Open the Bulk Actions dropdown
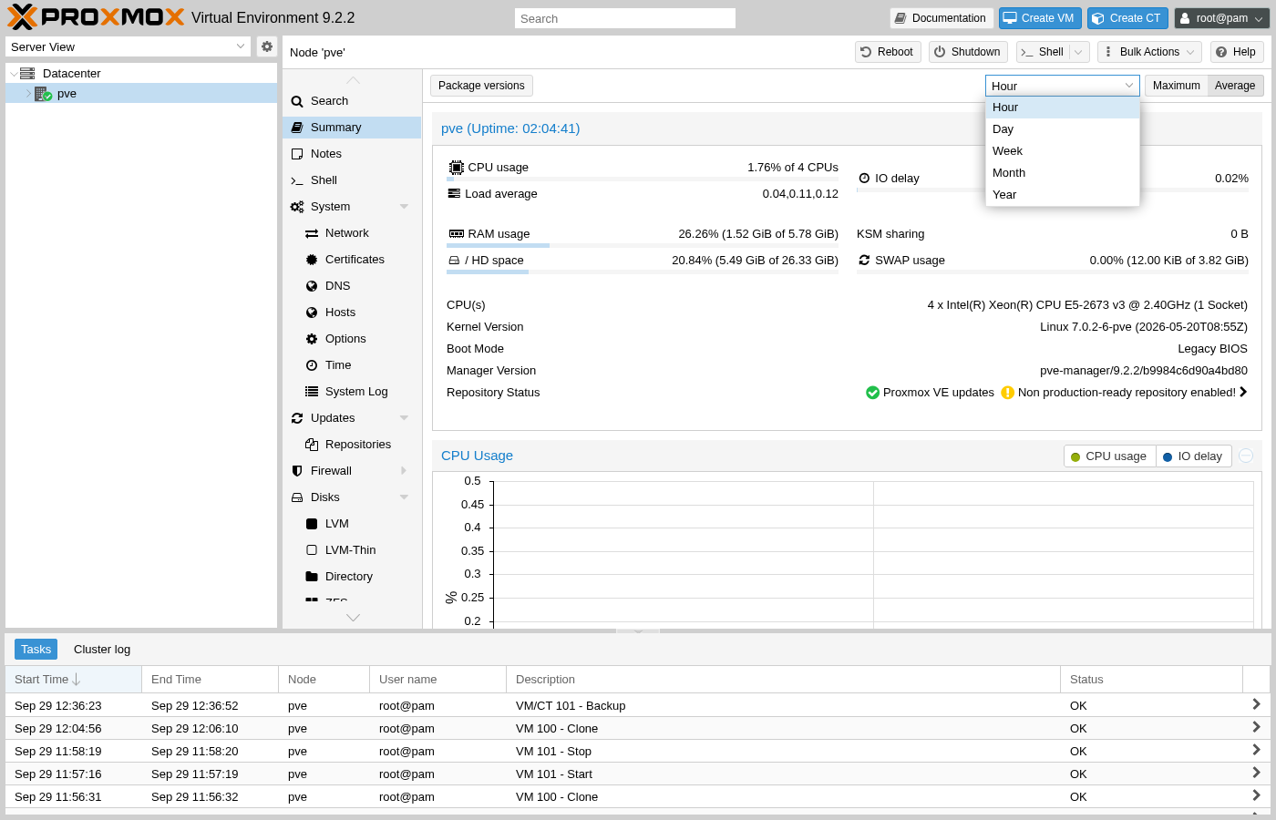The width and height of the screenshot is (1276, 820). pos(1149,52)
